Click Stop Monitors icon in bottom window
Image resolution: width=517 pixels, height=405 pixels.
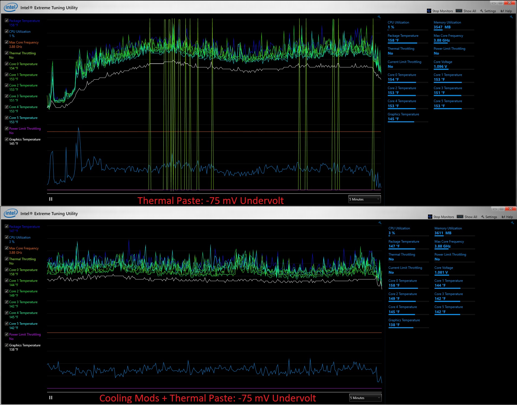(x=430, y=217)
